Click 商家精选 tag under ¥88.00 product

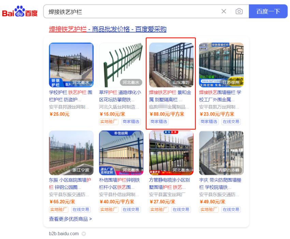point(159,122)
